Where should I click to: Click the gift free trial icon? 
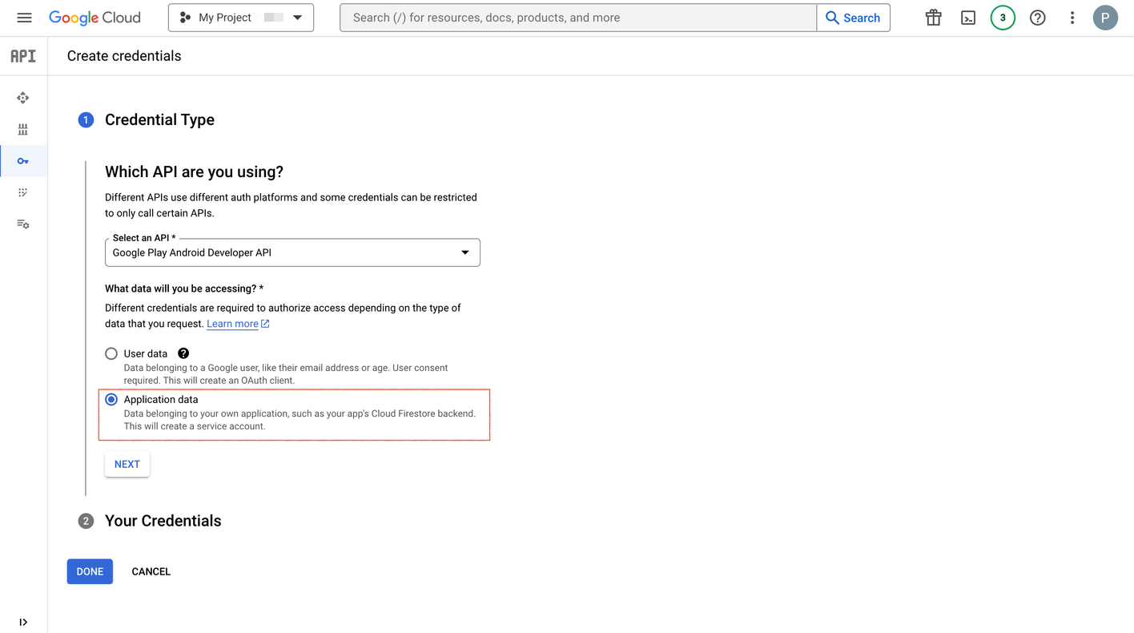coord(933,18)
